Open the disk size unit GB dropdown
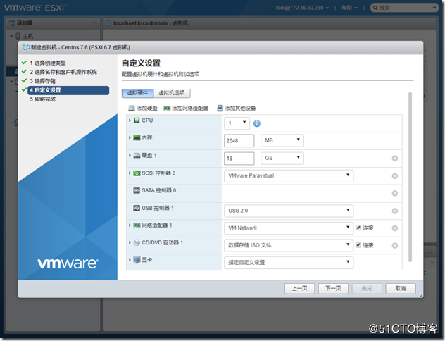The width and height of the screenshot is (445, 341). pyautogui.click(x=282, y=158)
